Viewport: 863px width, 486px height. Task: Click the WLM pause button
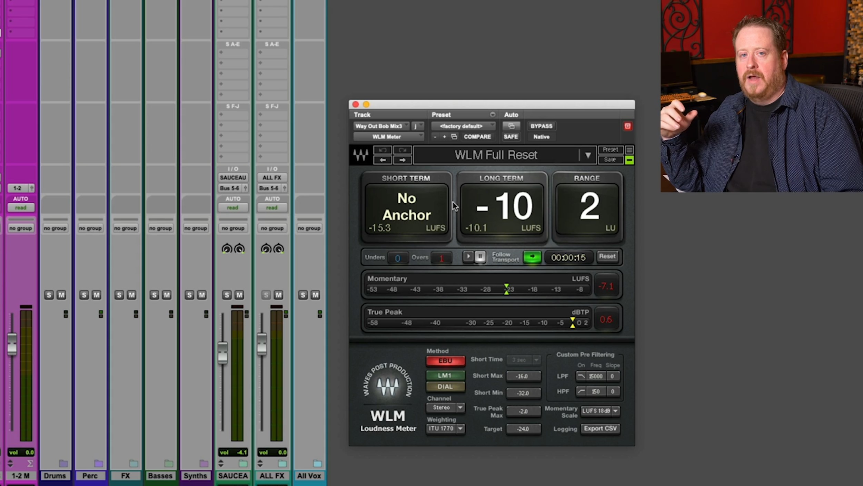pyautogui.click(x=480, y=256)
